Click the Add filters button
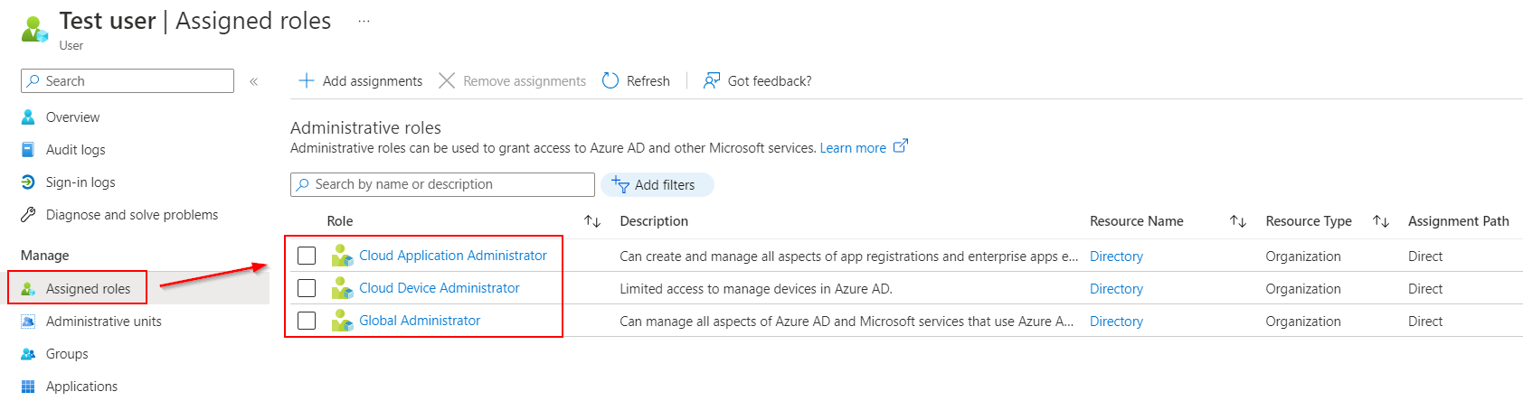The width and height of the screenshot is (1523, 401). pyautogui.click(x=657, y=185)
